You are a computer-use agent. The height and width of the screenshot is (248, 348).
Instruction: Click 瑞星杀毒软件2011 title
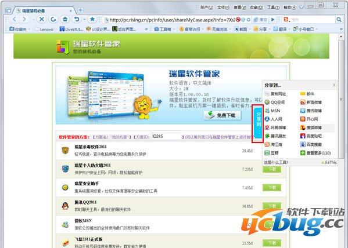(91, 147)
